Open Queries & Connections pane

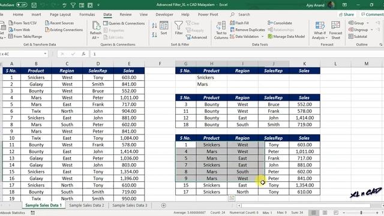[124, 23]
